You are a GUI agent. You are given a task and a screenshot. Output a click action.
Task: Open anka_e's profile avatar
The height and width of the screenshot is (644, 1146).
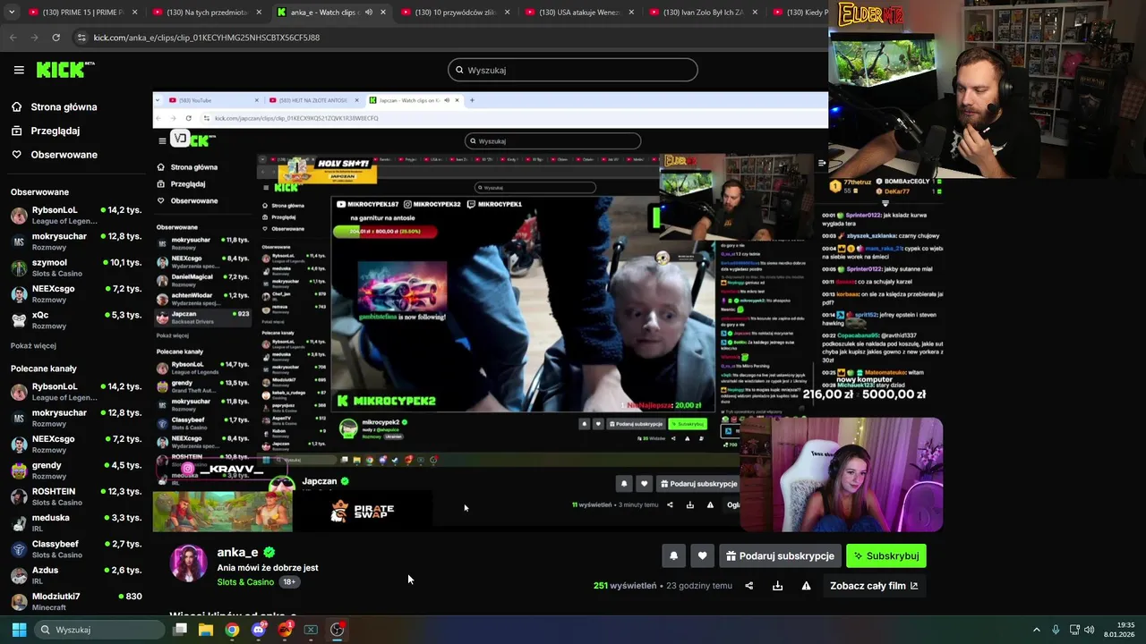point(188,563)
